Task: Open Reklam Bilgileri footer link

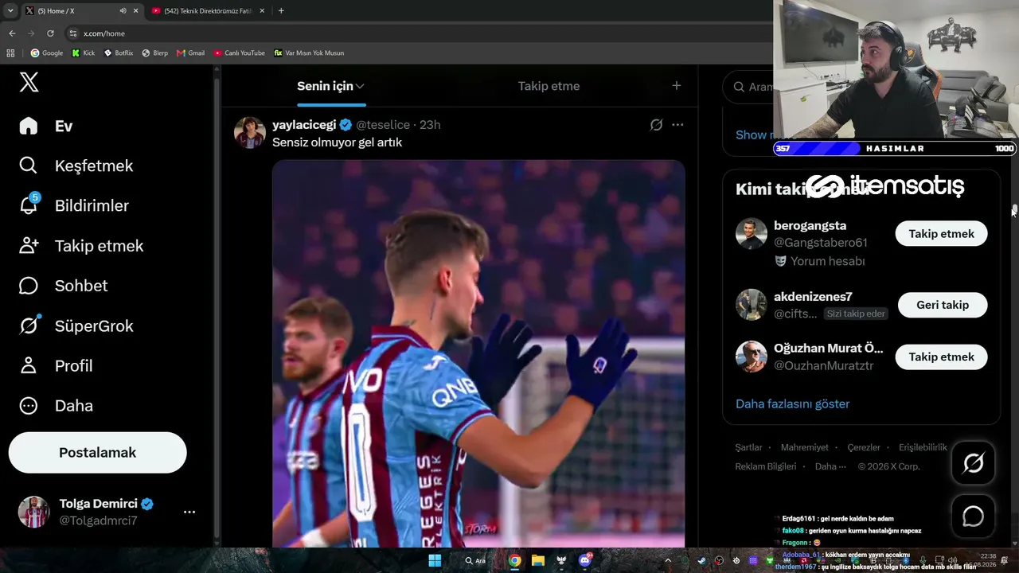Action: 766,466
